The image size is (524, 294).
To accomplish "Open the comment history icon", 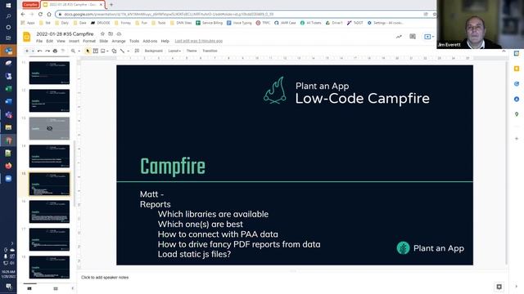I will [413, 37].
